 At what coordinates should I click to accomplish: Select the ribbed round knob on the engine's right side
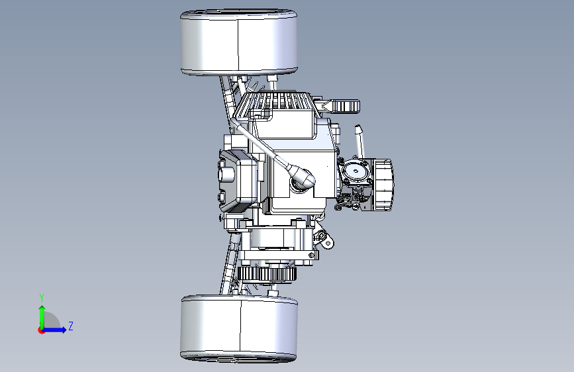click(383, 185)
